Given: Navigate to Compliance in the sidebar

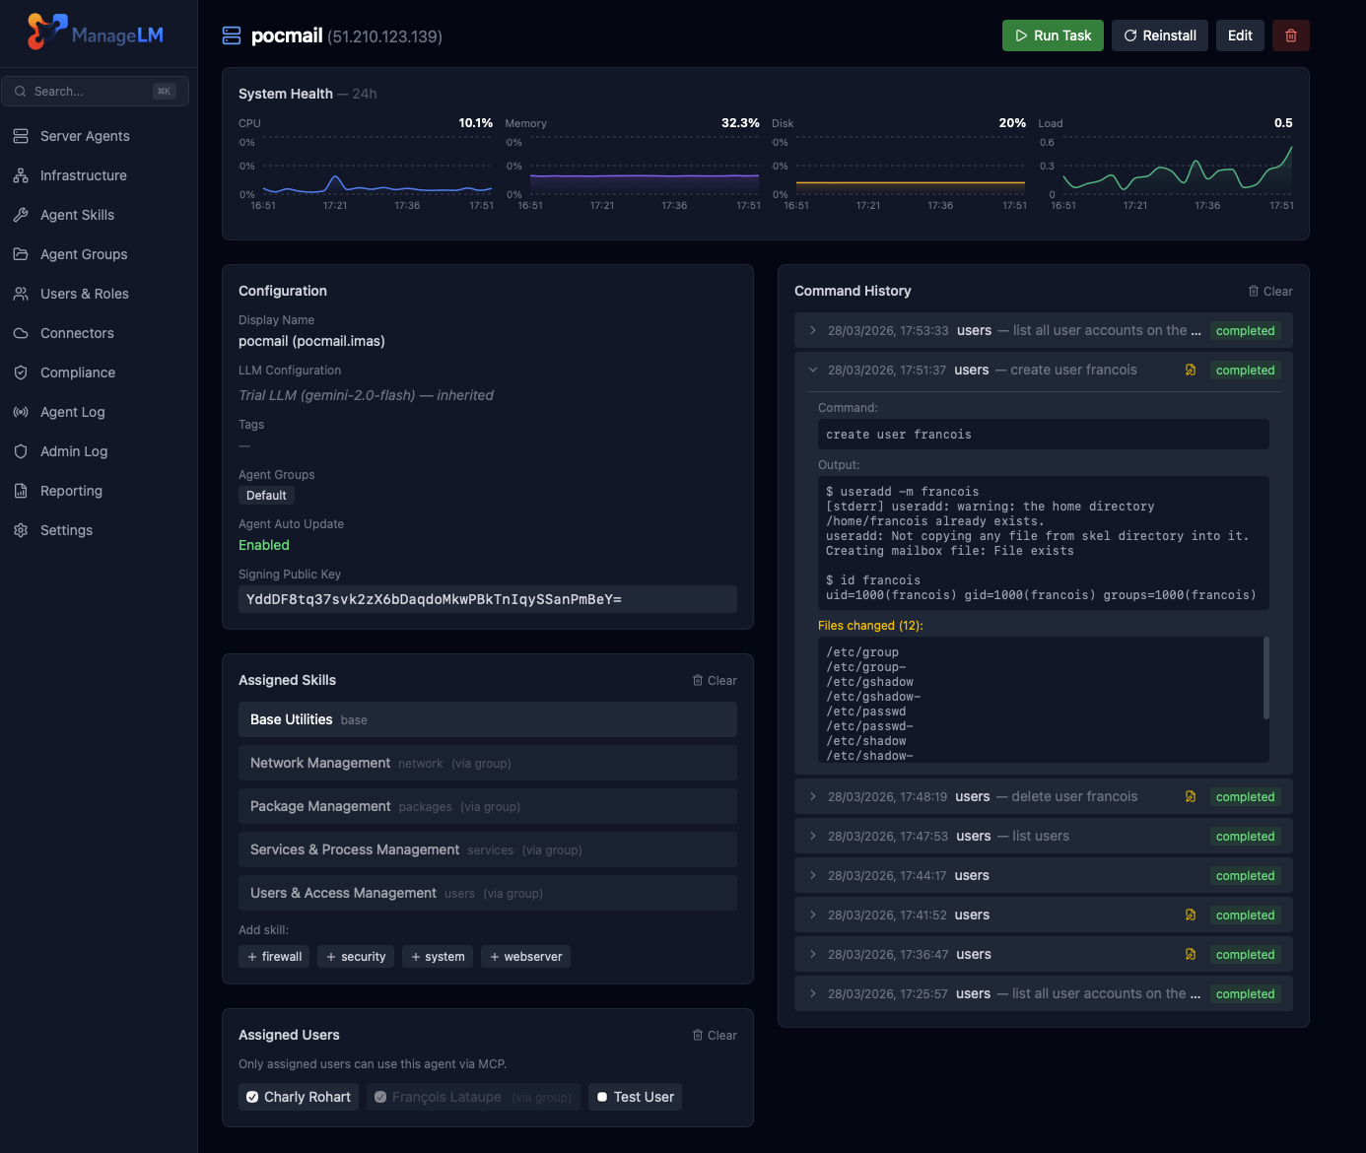Looking at the screenshot, I should point(20,373).
